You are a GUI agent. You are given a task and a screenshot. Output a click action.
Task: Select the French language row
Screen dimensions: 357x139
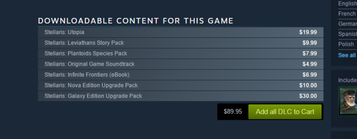point(347,14)
